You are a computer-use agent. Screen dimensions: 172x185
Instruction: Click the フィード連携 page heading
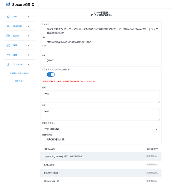pos(101,13)
